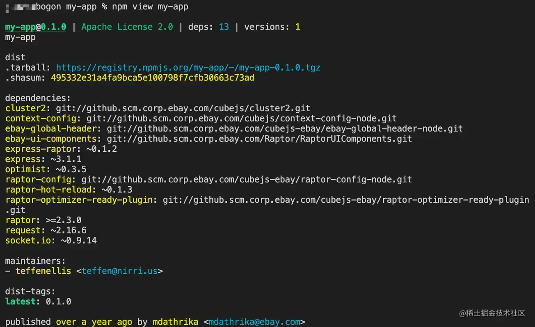This screenshot has width=535, height=327.
Task: Click the optimist version ~0.3.5
Action: [x=71, y=169]
